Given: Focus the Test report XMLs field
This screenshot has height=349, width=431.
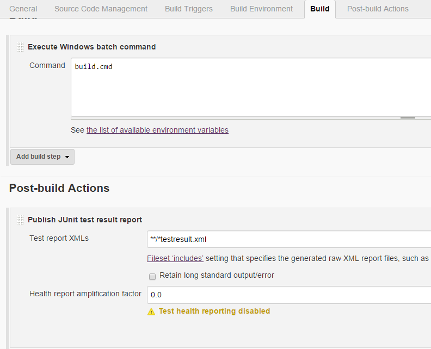Looking at the screenshot, I should (289, 239).
